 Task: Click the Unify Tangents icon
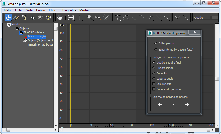(x=185, y=18)
